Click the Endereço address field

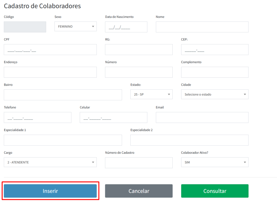coord(50,72)
